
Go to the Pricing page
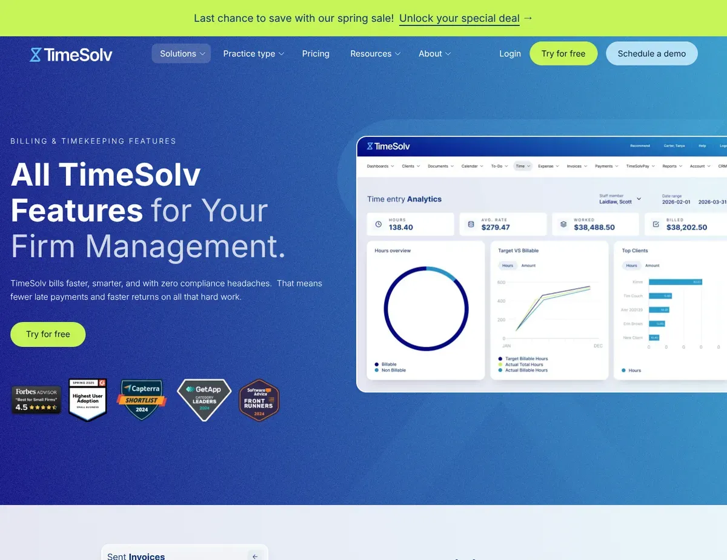point(316,54)
